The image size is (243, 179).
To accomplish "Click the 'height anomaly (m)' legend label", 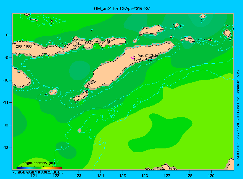I will [39, 163].
